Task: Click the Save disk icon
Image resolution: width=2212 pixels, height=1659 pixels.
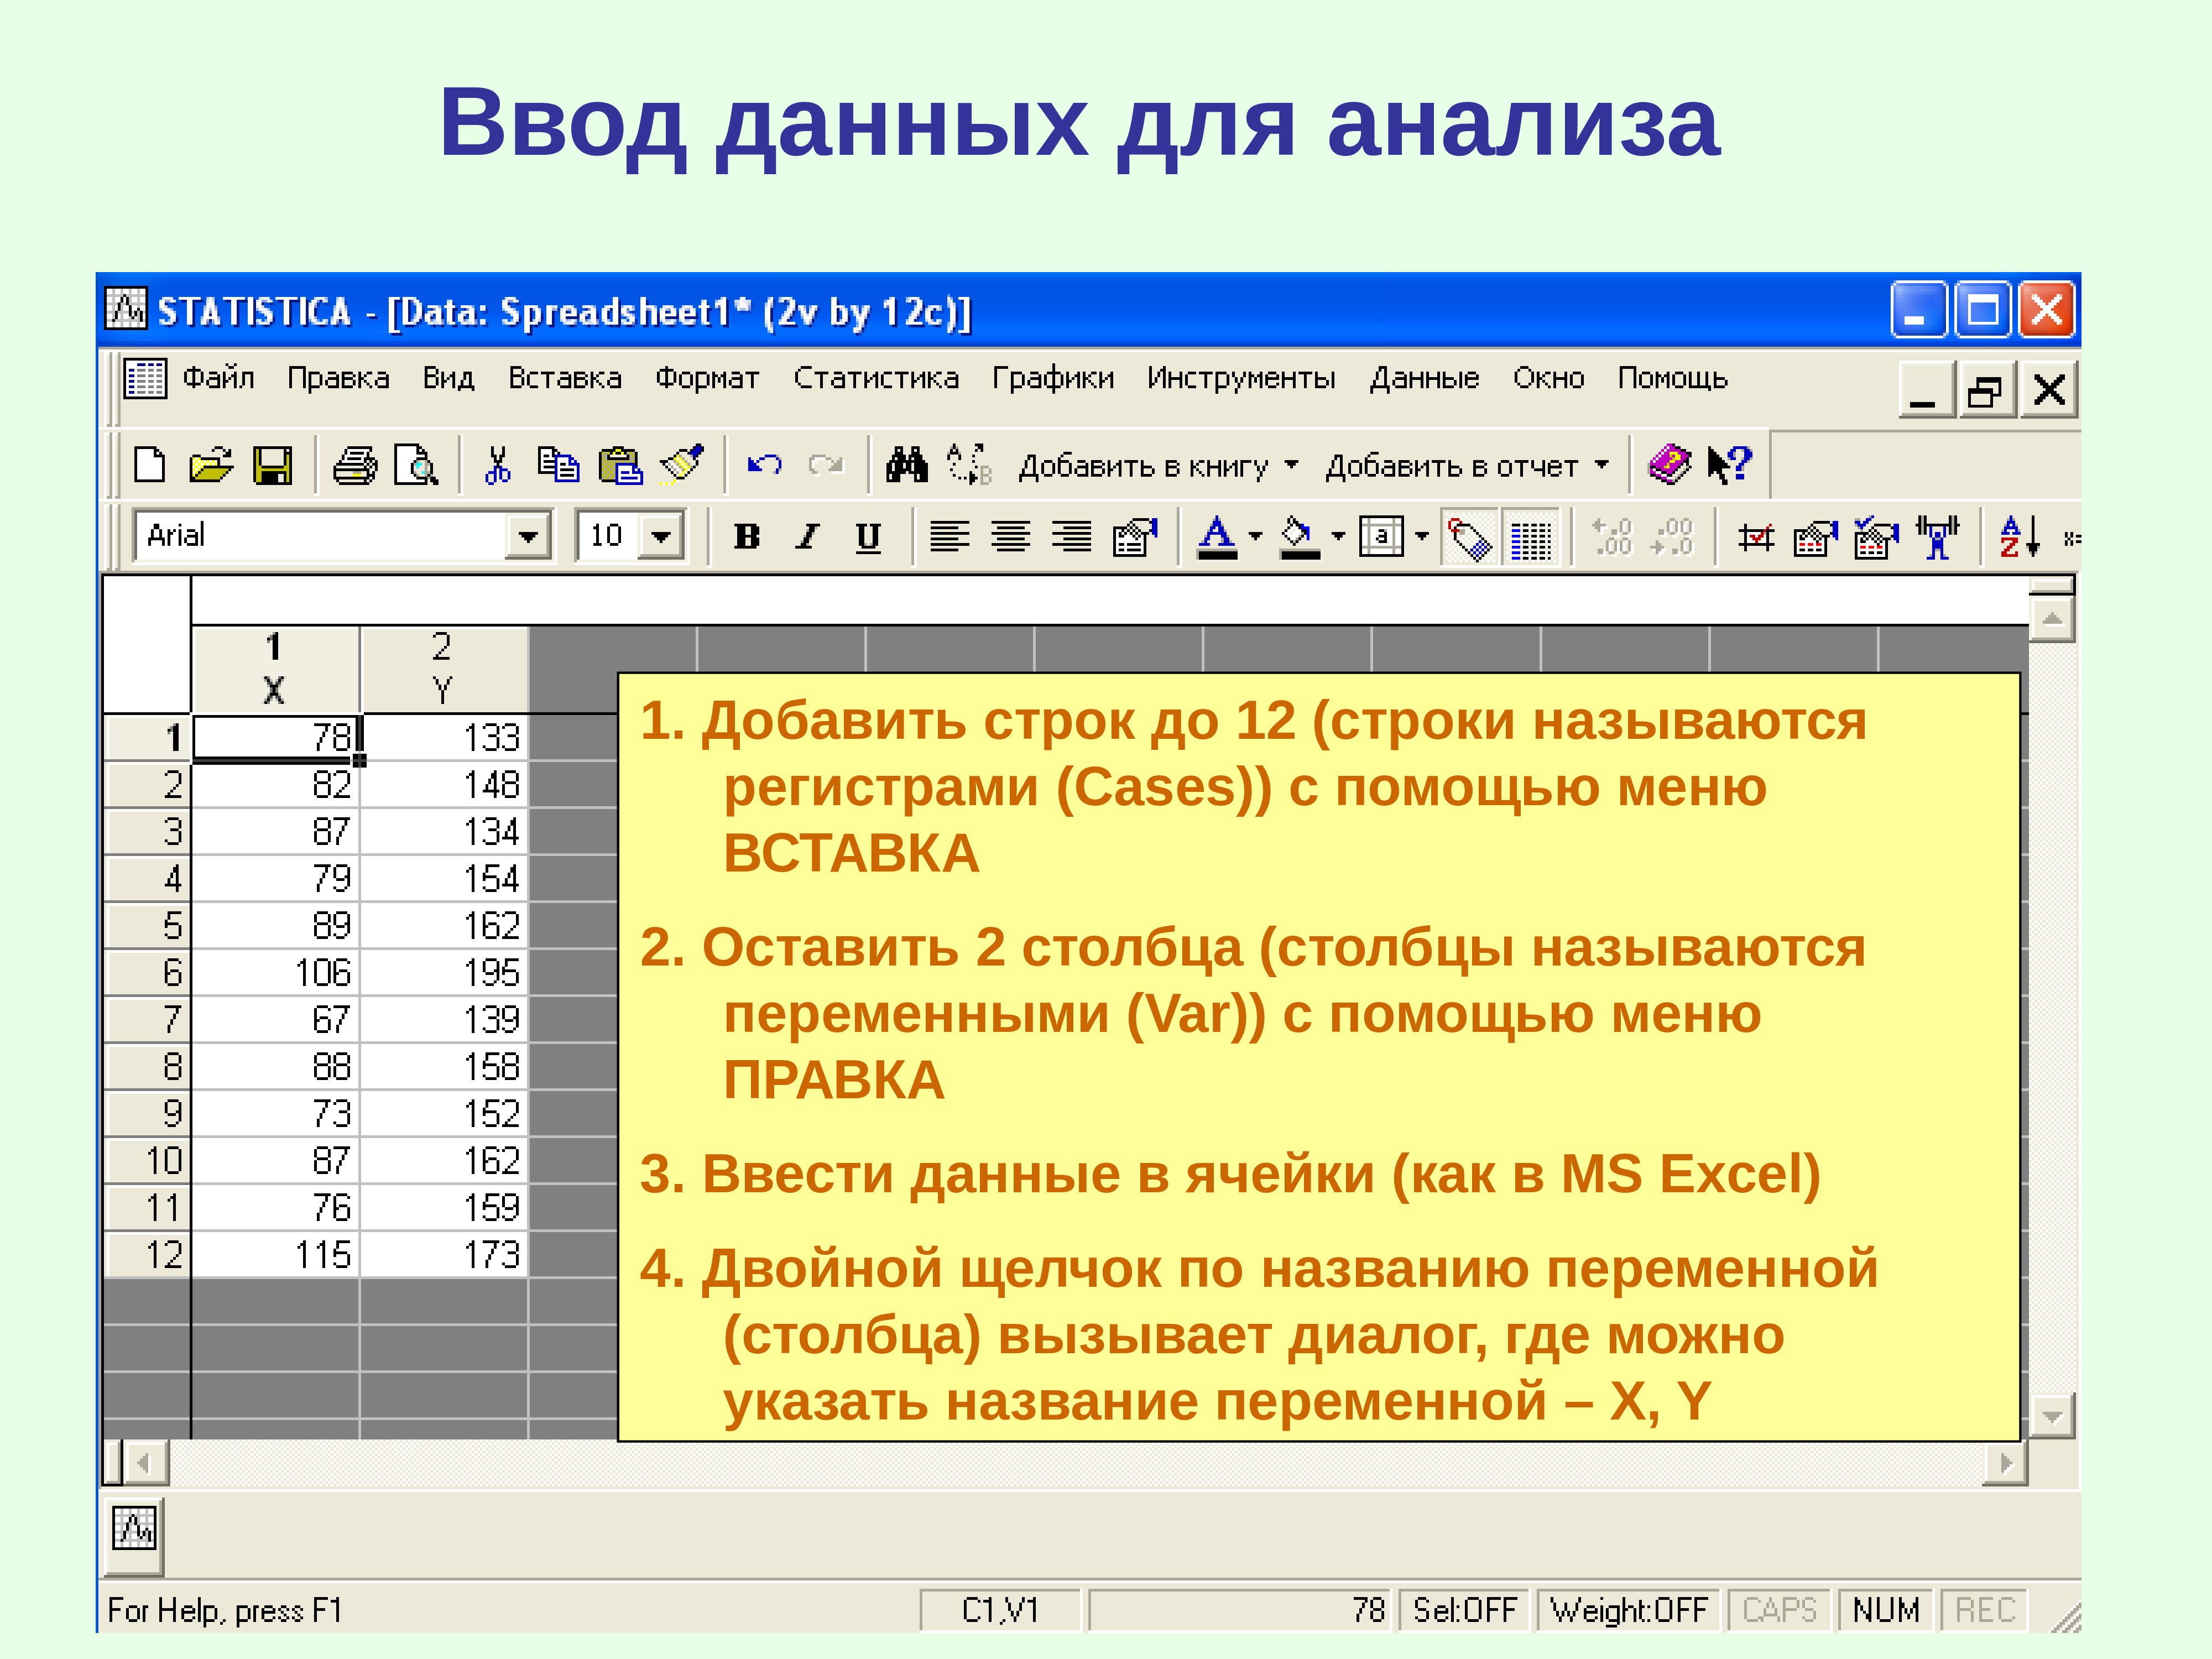Action: [272, 466]
